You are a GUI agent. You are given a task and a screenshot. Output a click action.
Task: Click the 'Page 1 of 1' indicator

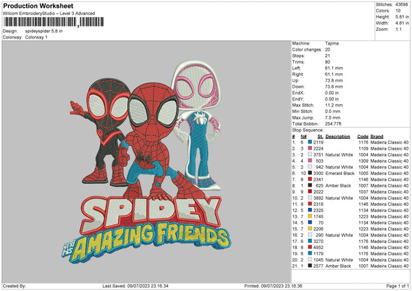[398, 286]
